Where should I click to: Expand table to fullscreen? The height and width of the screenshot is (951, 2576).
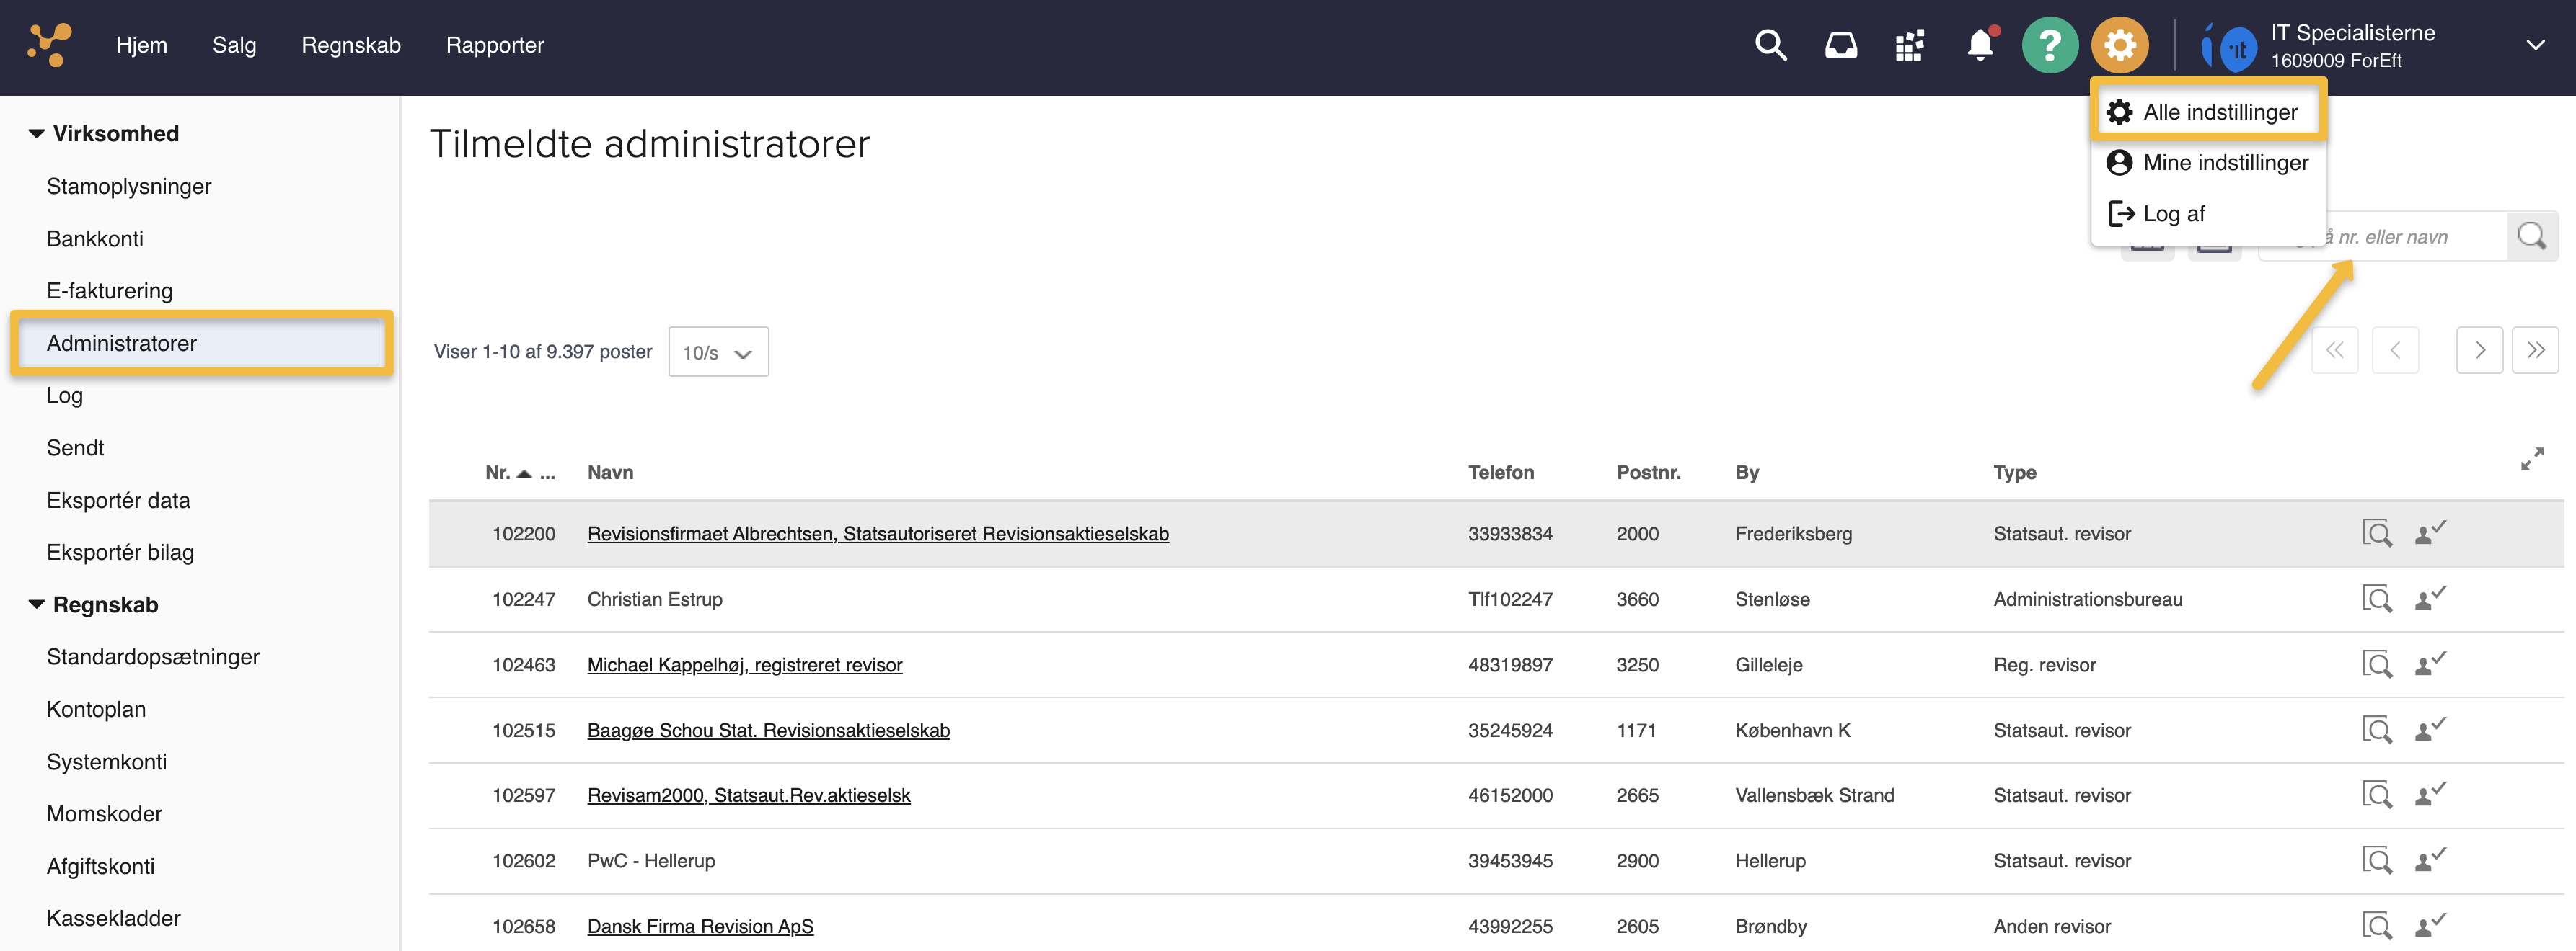(2531, 458)
